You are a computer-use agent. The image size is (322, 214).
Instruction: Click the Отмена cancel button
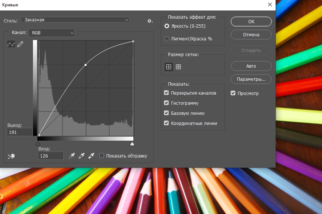[x=251, y=35]
